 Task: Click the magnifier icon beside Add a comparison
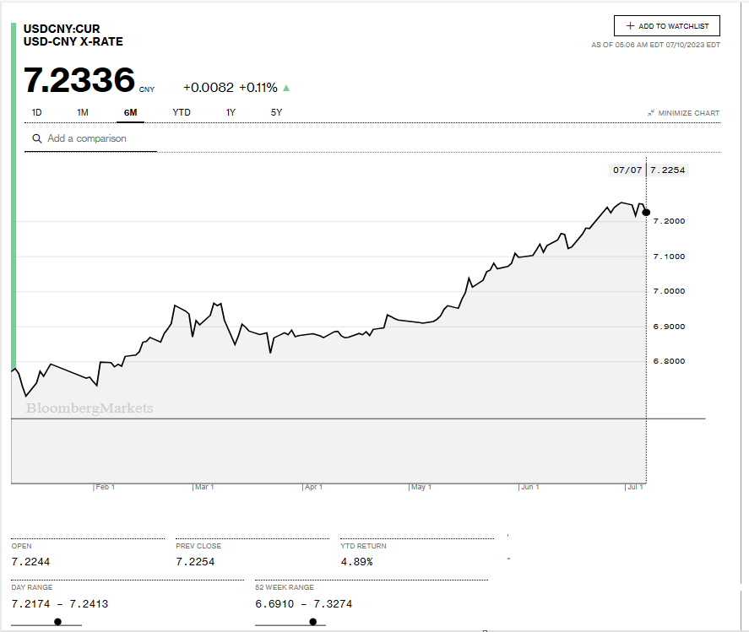[36, 138]
